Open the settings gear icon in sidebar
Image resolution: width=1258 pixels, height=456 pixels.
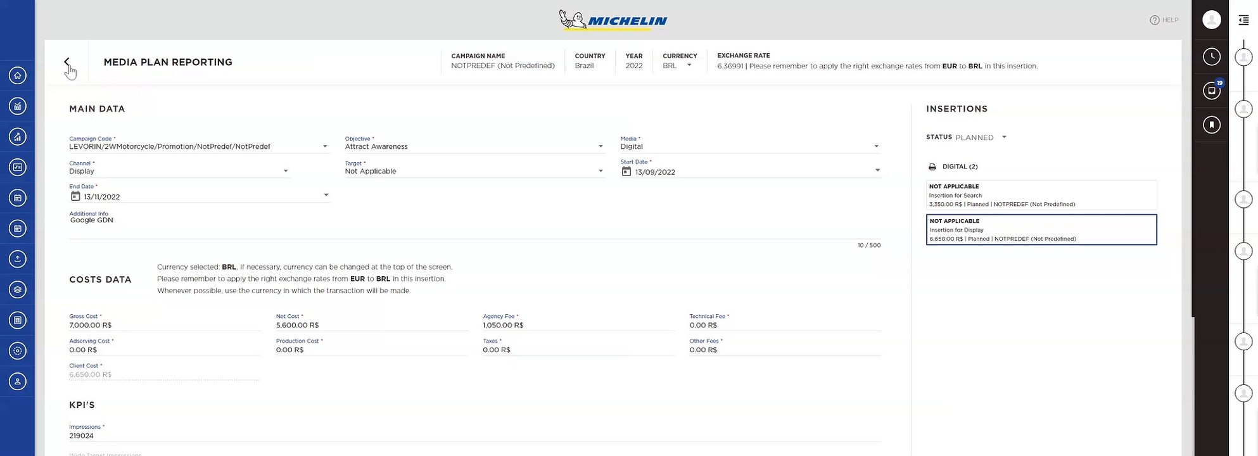[x=18, y=351]
